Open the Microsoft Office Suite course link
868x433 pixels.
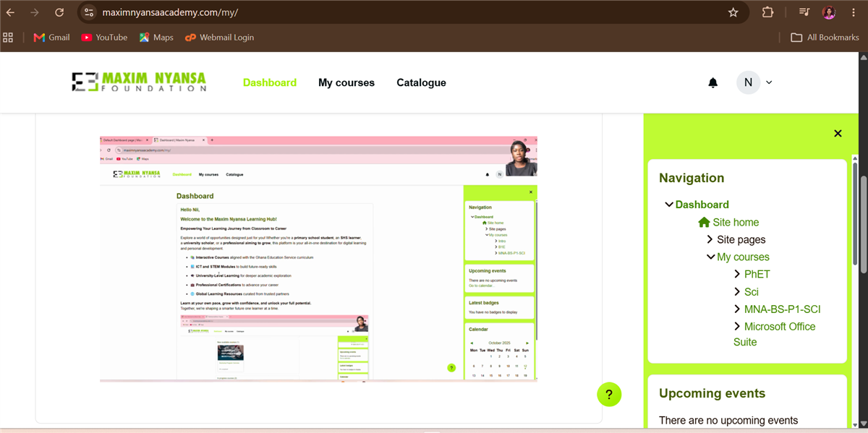(775, 334)
